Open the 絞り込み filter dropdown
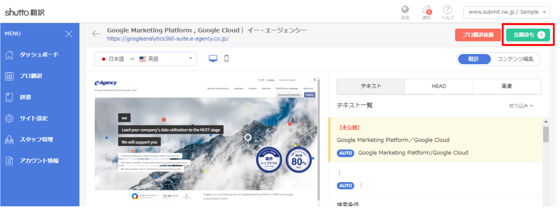This screenshot has width=560, height=208. [521, 106]
